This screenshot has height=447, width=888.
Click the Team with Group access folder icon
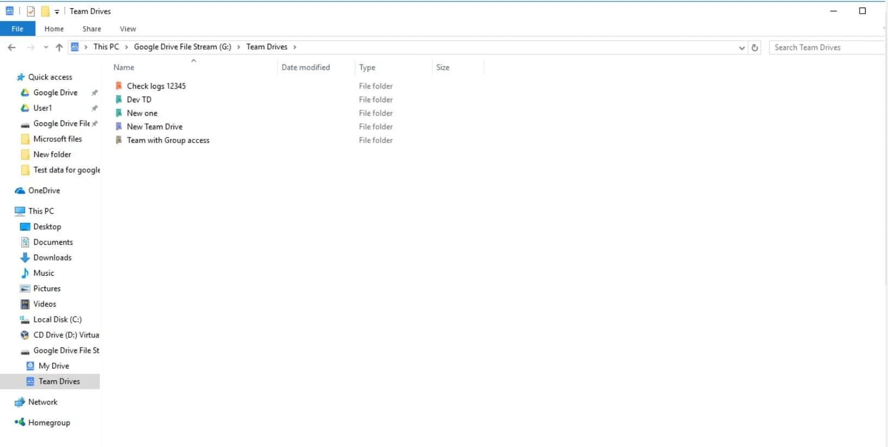coord(119,140)
